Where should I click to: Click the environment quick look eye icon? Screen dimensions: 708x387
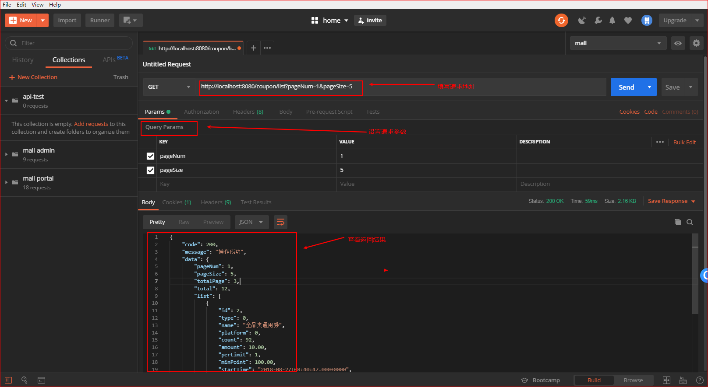[x=678, y=43]
